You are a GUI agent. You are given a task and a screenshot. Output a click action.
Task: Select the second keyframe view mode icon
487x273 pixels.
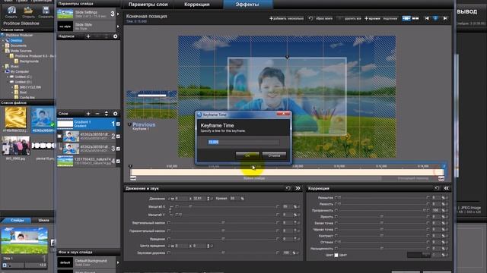415,18
